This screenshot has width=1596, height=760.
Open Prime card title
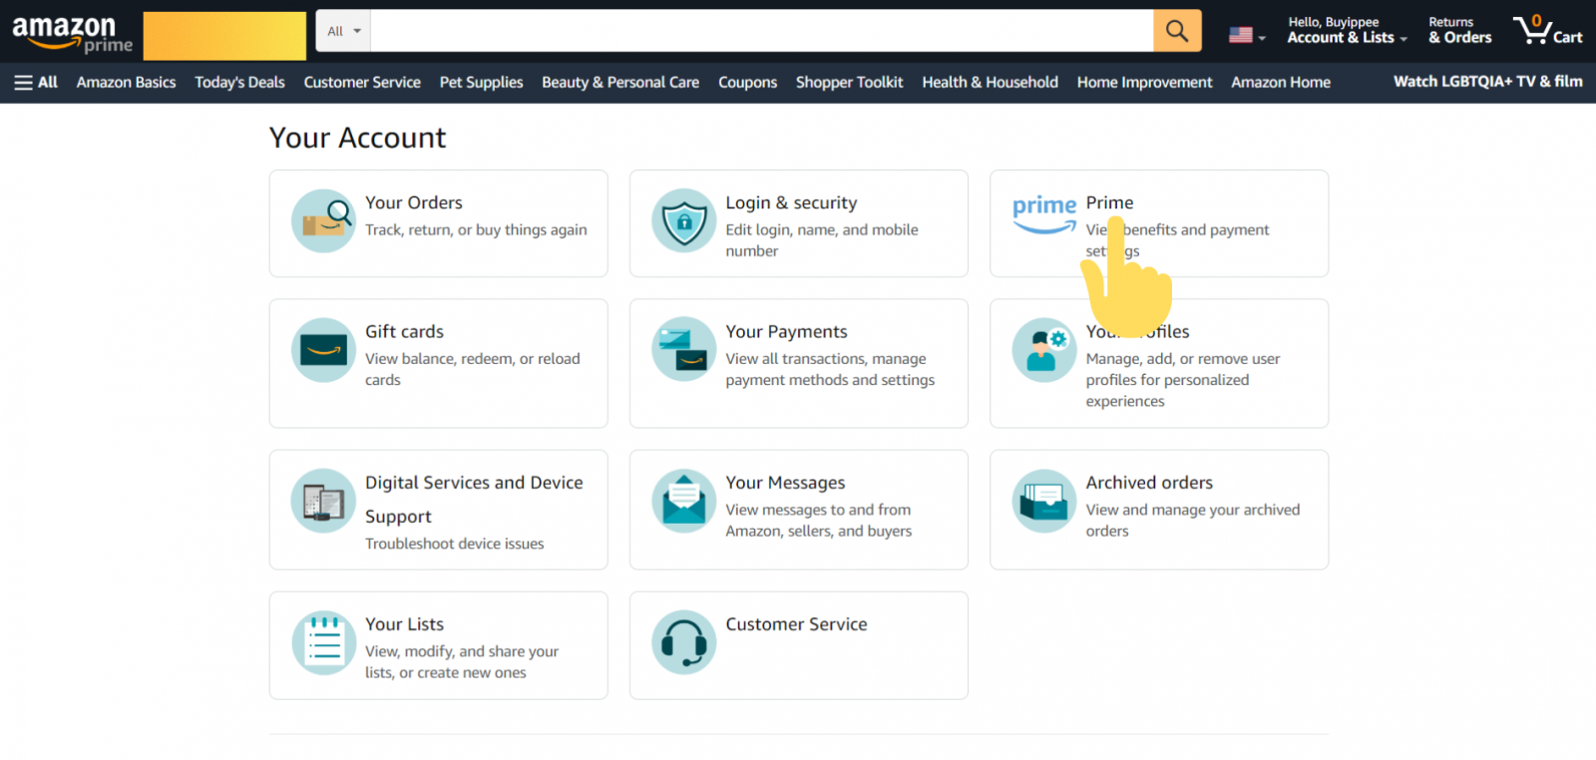tap(1109, 202)
